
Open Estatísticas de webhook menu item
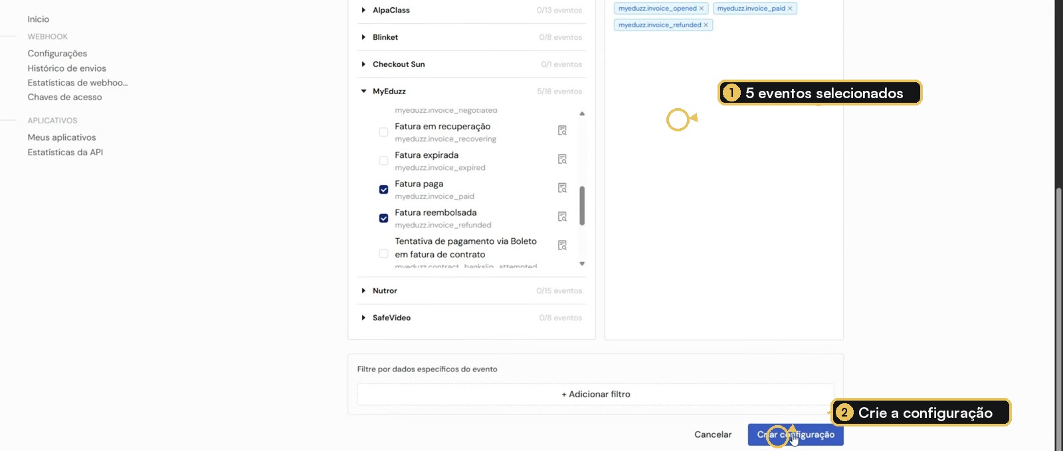click(78, 83)
